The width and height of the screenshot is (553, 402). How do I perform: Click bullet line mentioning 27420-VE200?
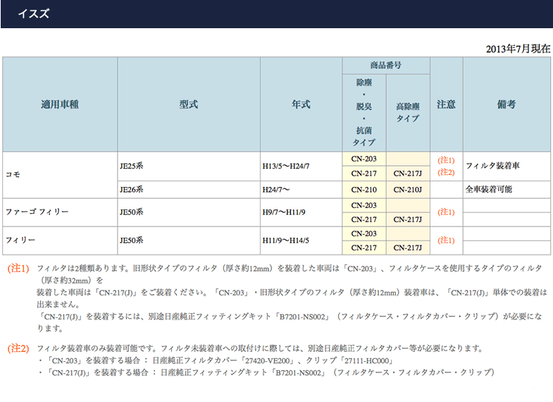215,360
